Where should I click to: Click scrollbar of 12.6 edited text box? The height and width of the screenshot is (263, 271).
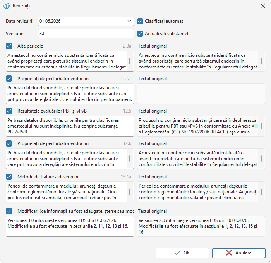[x=130, y=158]
